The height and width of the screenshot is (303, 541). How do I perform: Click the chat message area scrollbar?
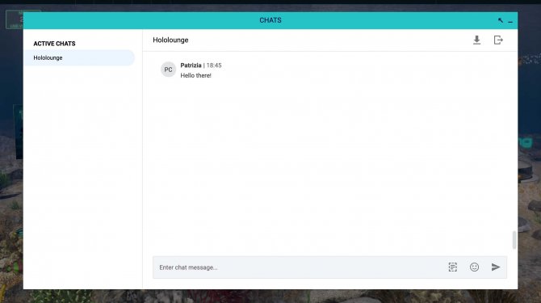point(514,240)
